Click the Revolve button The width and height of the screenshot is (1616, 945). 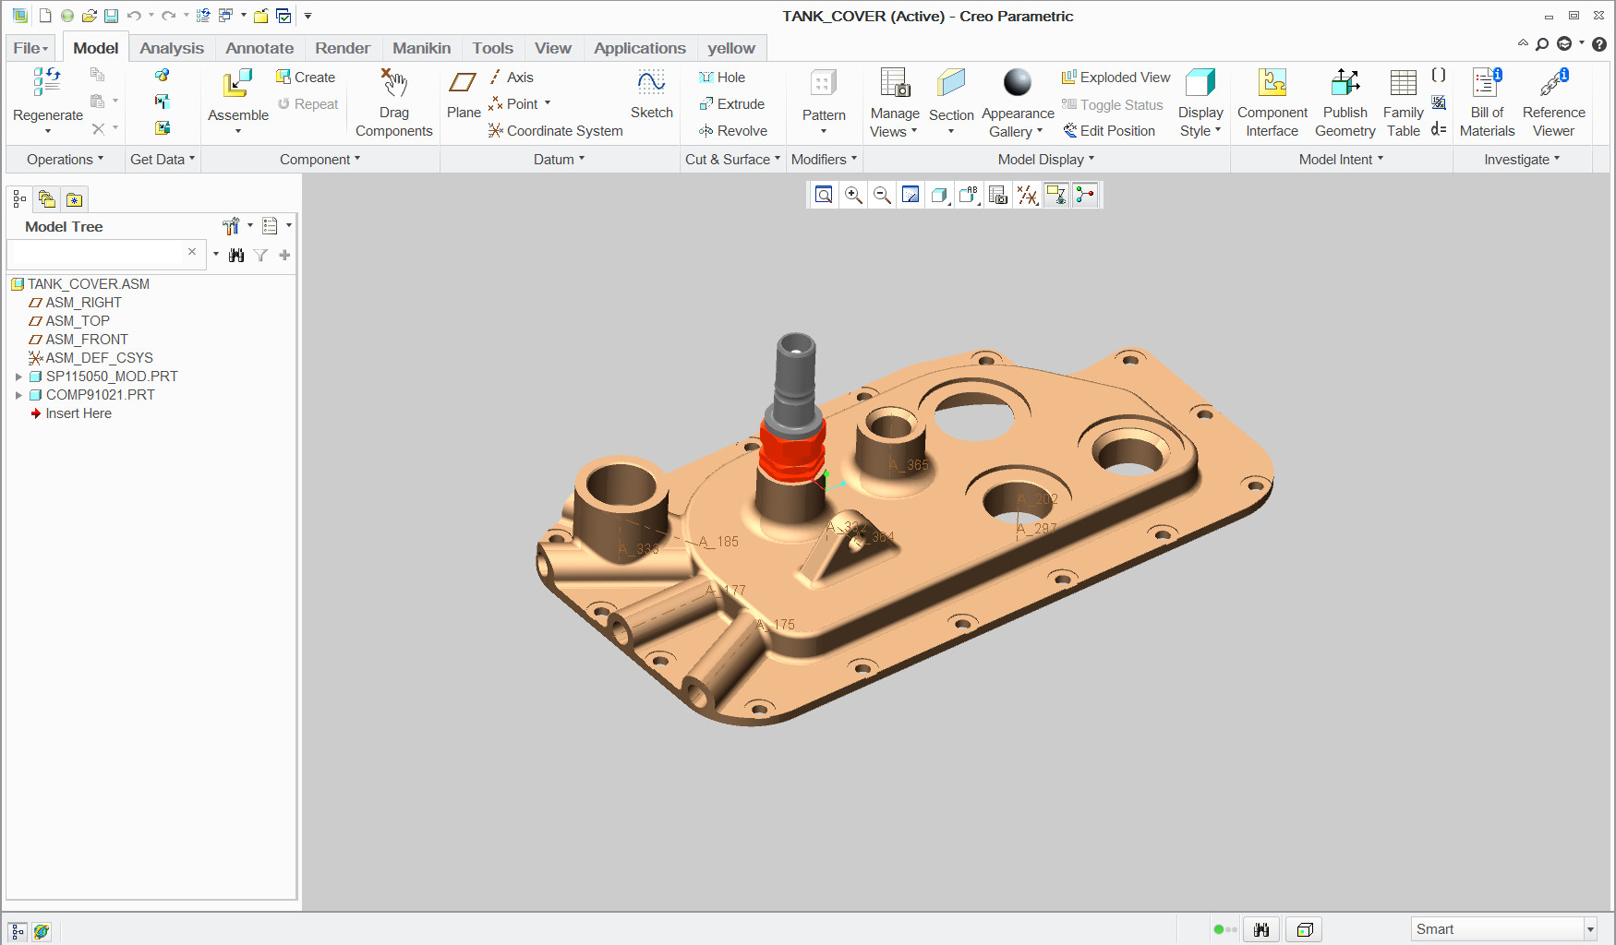[x=733, y=131]
